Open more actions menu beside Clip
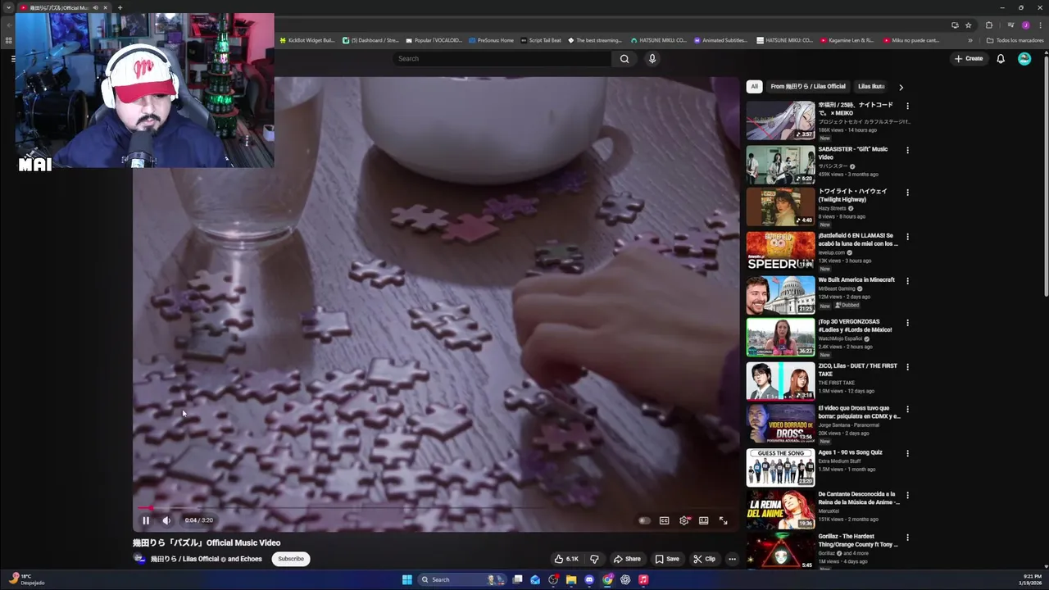The image size is (1049, 590). pos(732,559)
